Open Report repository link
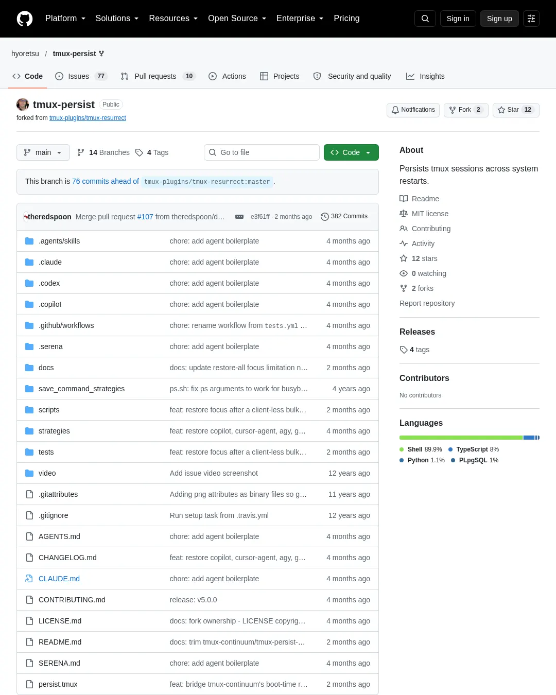The image size is (556, 695). pyautogui.click(x=427, y=303)
